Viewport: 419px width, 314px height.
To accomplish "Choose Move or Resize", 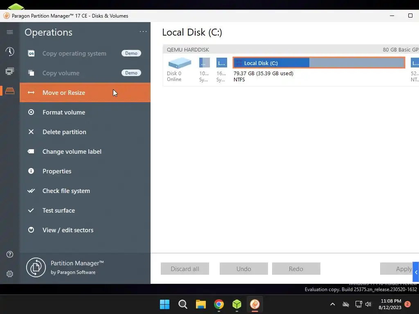I will coord(85,93).
